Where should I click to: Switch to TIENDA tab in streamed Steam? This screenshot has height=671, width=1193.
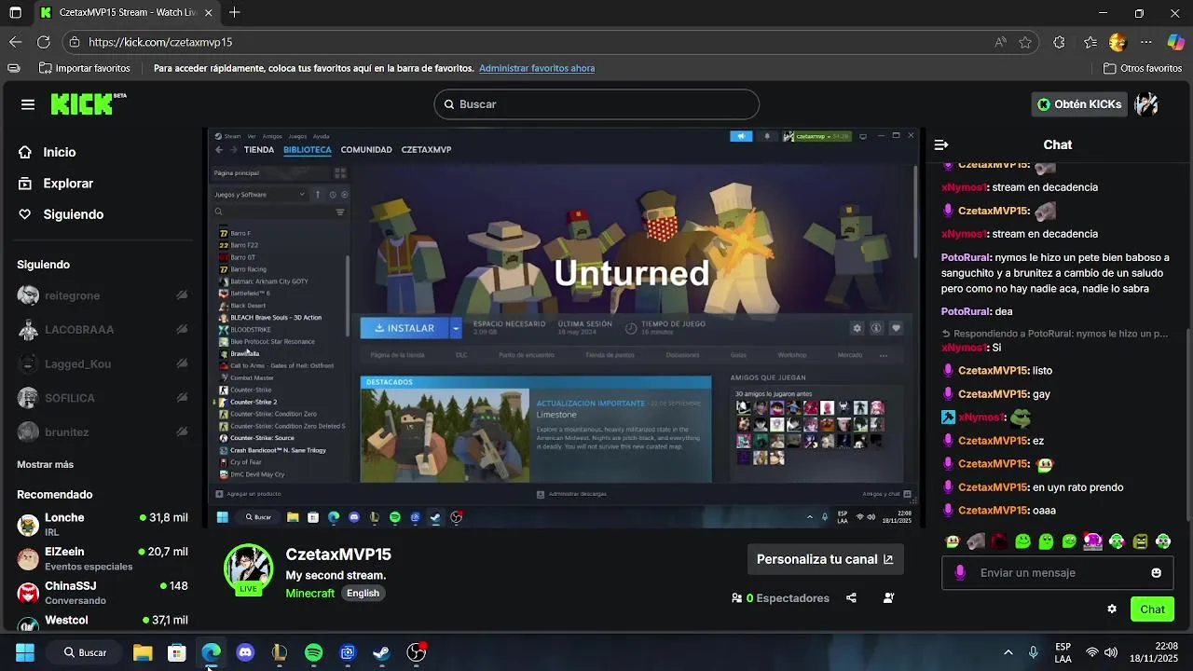pos(259,150)
